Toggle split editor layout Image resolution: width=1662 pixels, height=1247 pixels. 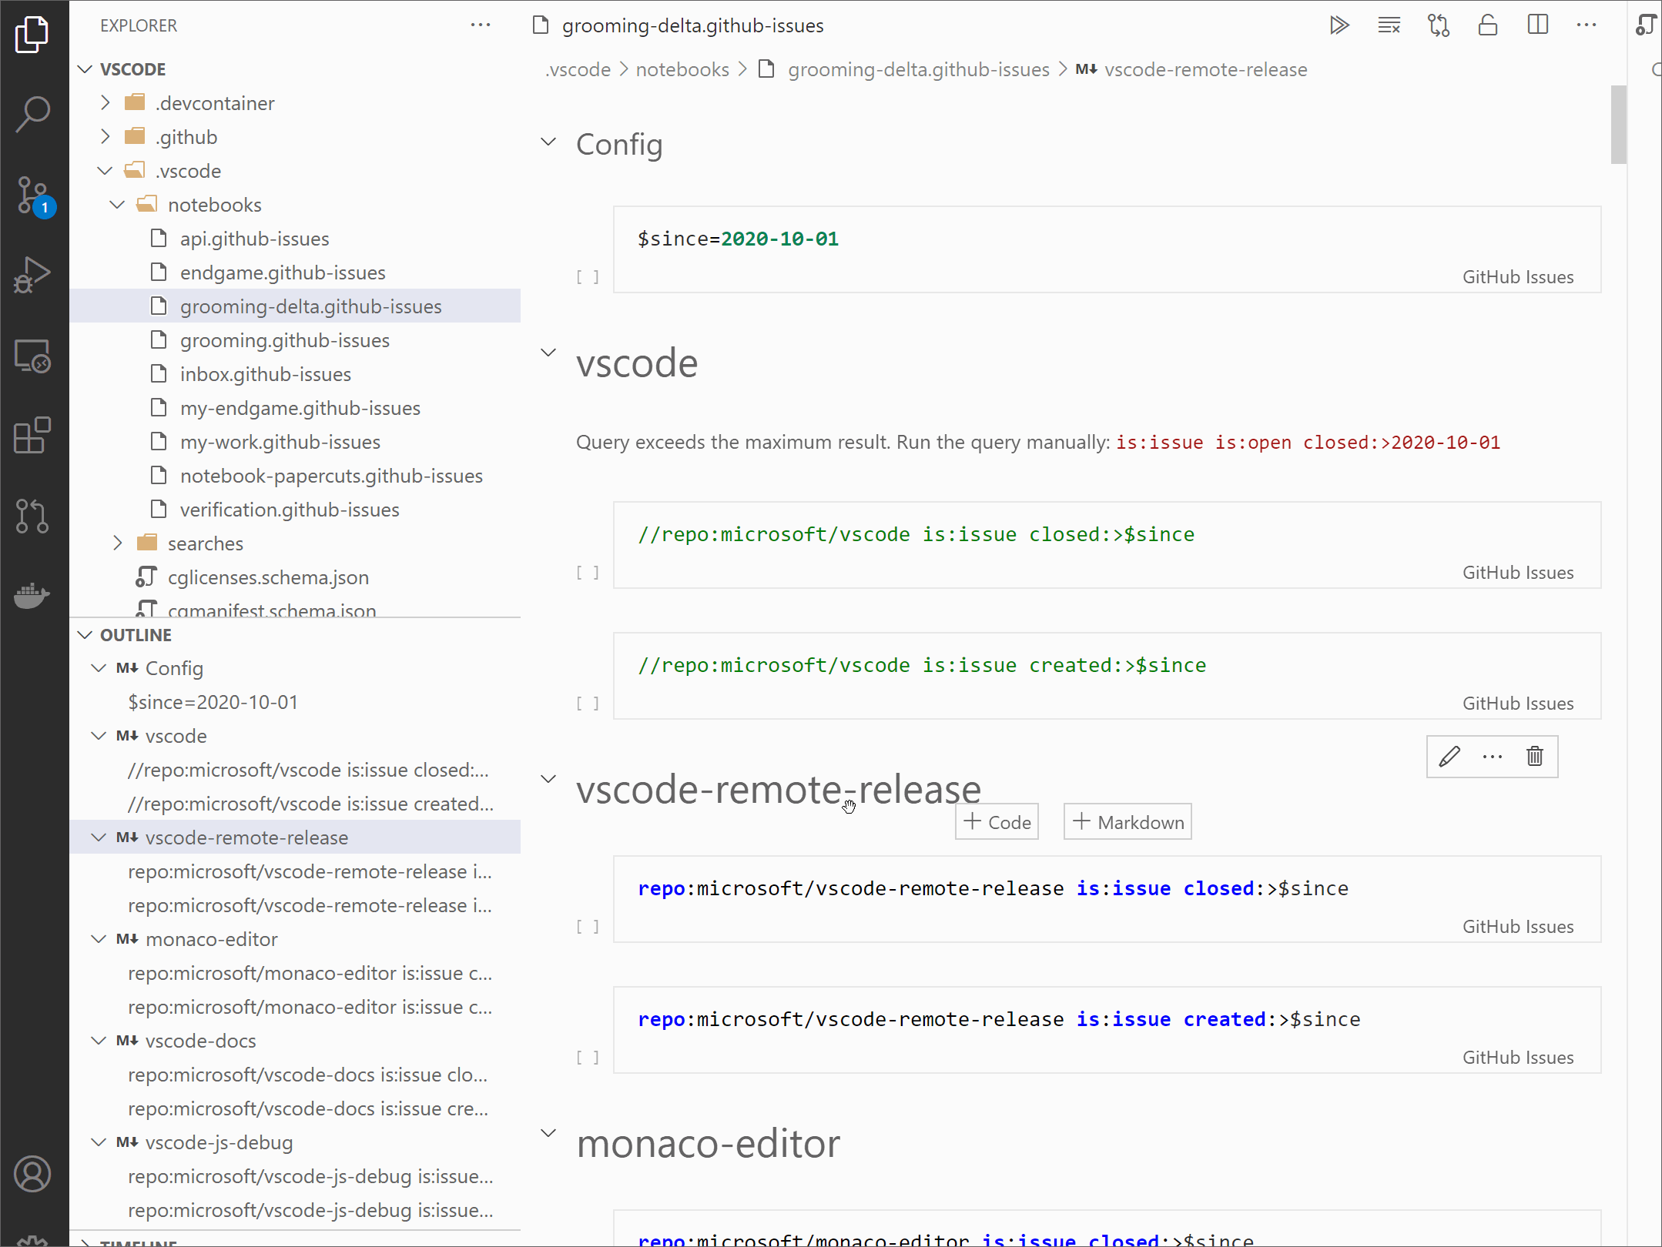click(1537, 25)
